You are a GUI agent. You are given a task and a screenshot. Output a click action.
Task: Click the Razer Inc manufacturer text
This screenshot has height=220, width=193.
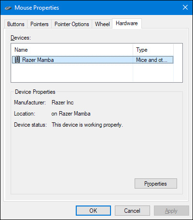[63, 103]
